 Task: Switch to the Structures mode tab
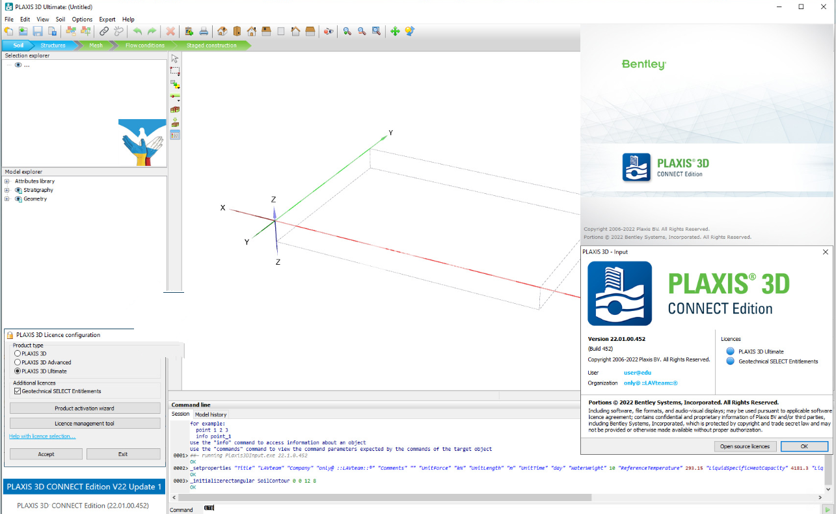[x=53, y=46]
